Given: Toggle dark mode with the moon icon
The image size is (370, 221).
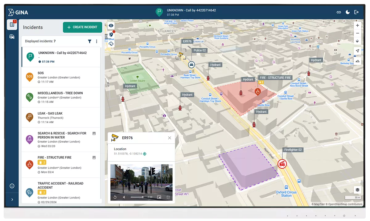Looking at the screenshot, I should [x=347, y=12].
